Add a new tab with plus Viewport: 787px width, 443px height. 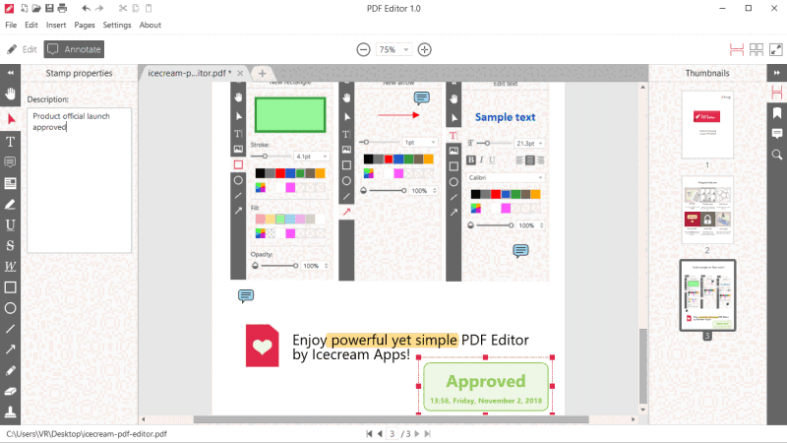(x=262, y=73)
